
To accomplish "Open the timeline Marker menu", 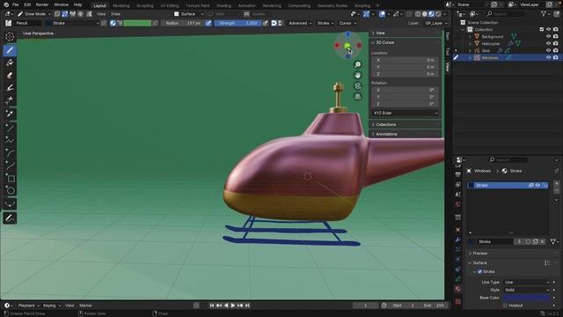I will [85, 306].
